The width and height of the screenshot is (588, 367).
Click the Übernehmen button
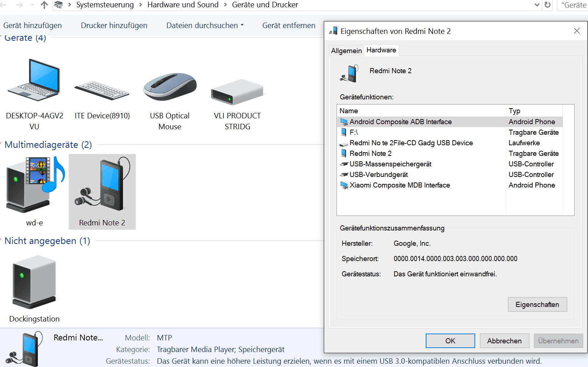coord(558,341)
